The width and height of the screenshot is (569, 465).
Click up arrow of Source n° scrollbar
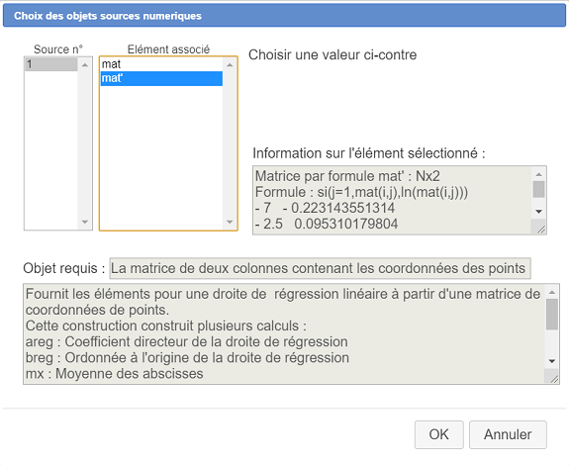[x=85, y=65]
